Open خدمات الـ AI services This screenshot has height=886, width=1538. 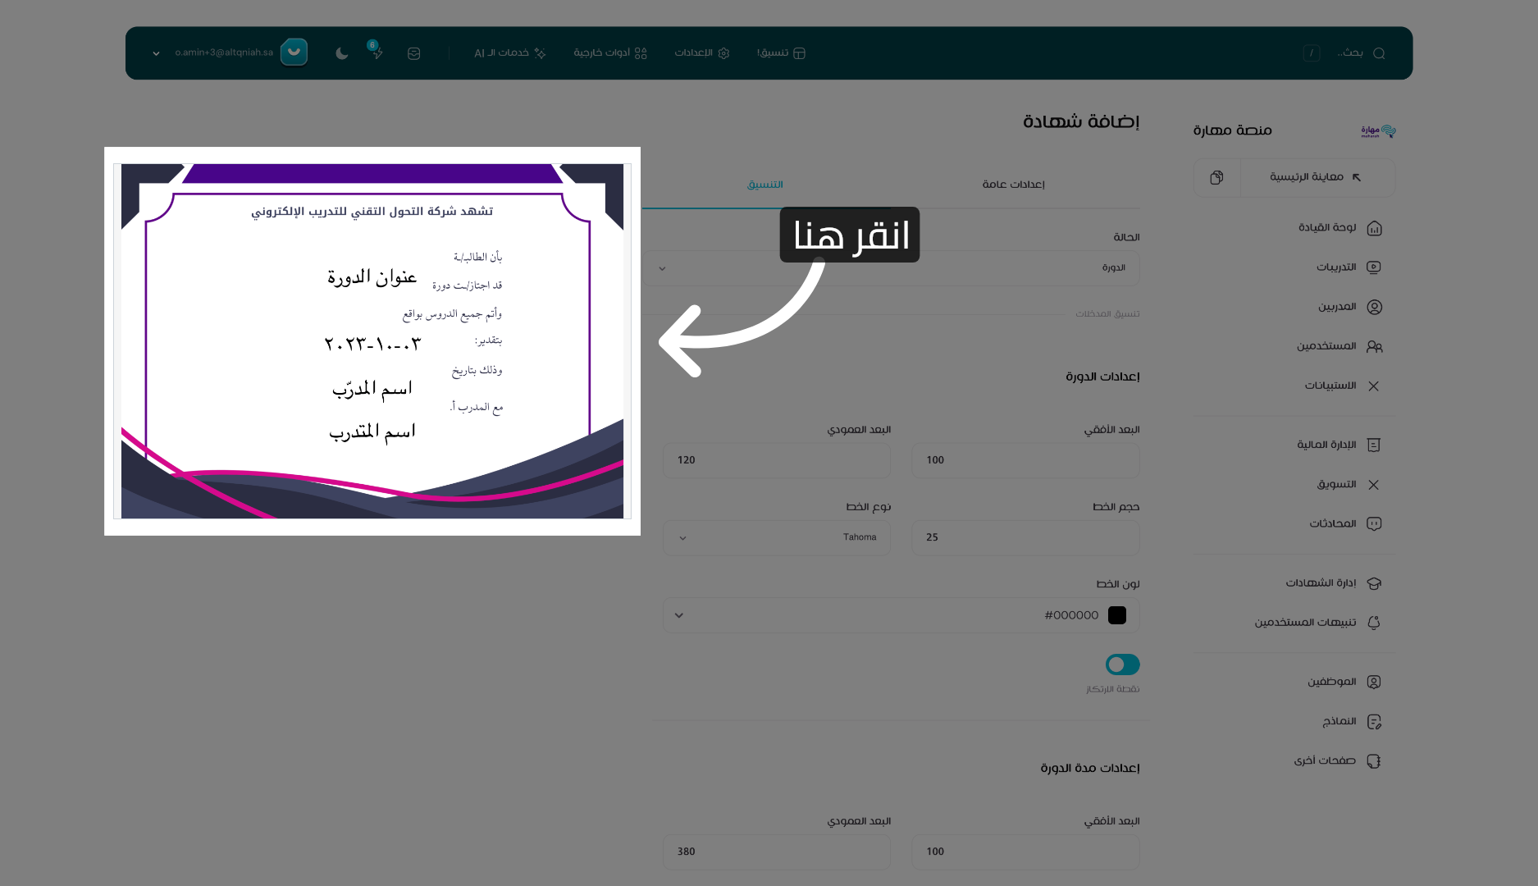coord(509,53)
